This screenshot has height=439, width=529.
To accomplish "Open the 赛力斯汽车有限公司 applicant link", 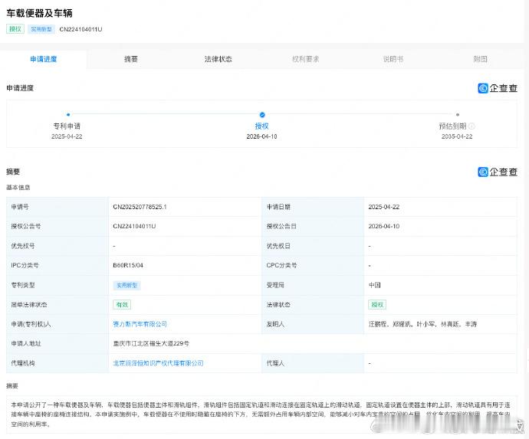I will point(140,324).
